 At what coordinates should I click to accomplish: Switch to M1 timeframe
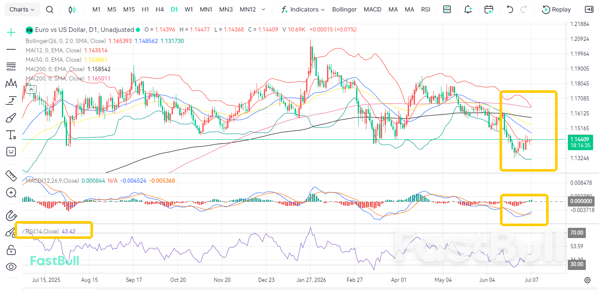[x=96, y=9]
